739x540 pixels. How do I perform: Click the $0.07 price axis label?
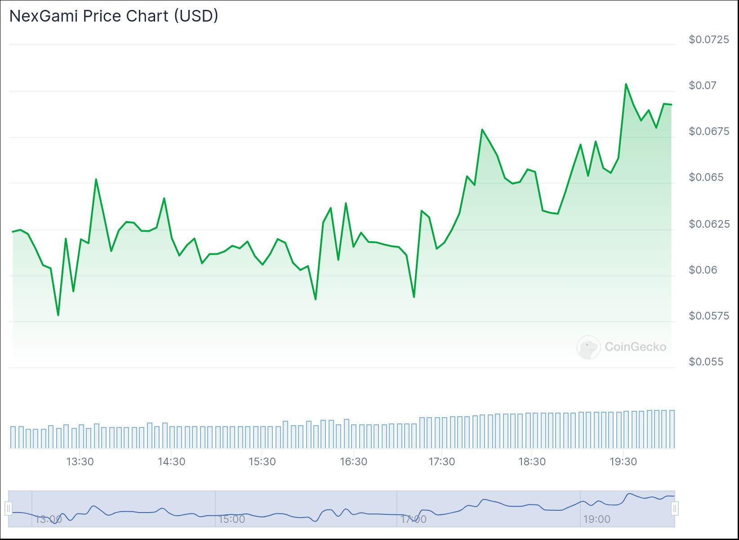(703, 85)
